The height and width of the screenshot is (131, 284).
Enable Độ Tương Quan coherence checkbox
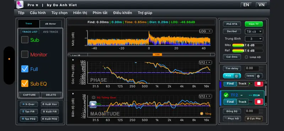(93, 97)
